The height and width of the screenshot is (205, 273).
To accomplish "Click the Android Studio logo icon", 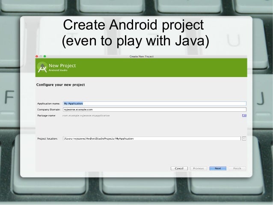I will (x=42, y=67).
